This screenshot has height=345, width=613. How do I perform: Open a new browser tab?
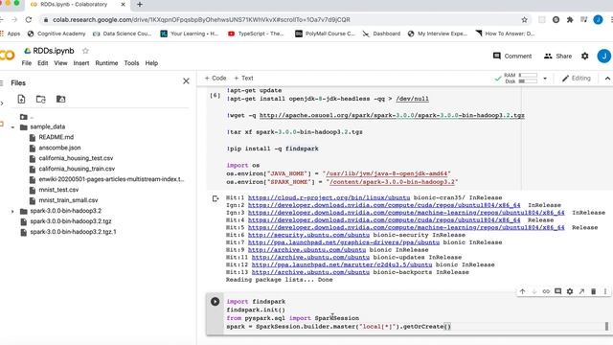(x=140, y=5)
